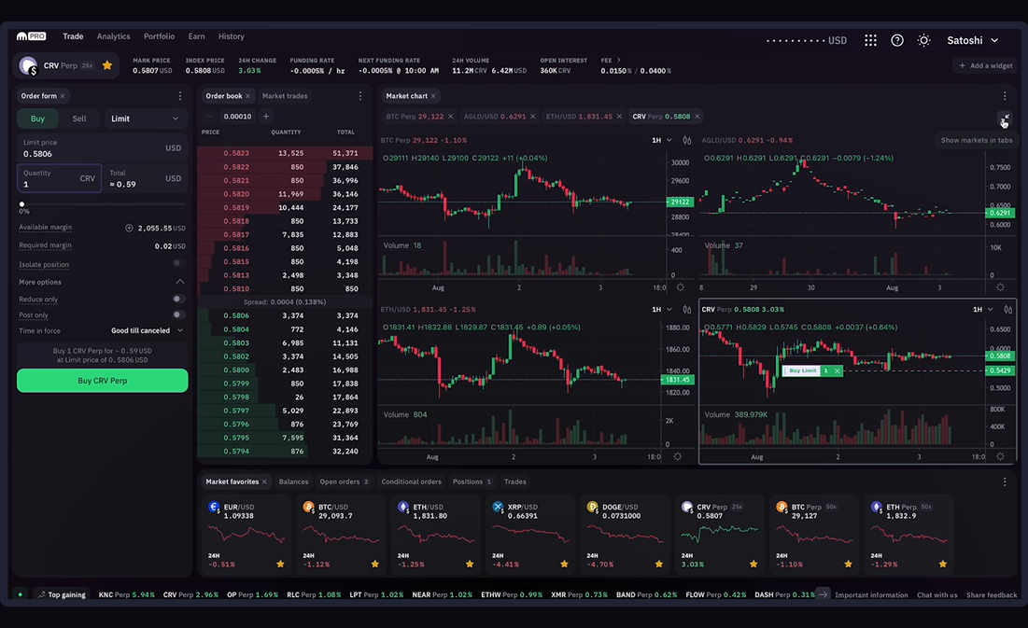This screenshot has height=628, width=1028.
Task: Open AGLD/USD chart settings gear
Action: 1001,287
